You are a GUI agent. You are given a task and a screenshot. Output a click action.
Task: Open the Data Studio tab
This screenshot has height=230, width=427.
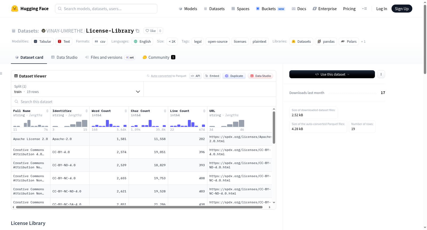[x=64, y=57]
